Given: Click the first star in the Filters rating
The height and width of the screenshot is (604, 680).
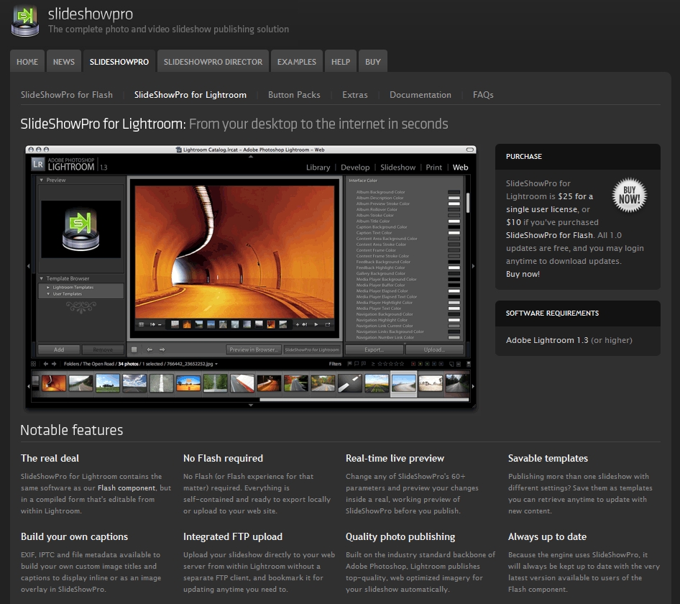Looking at the screenshot, I should coord(379,364).
